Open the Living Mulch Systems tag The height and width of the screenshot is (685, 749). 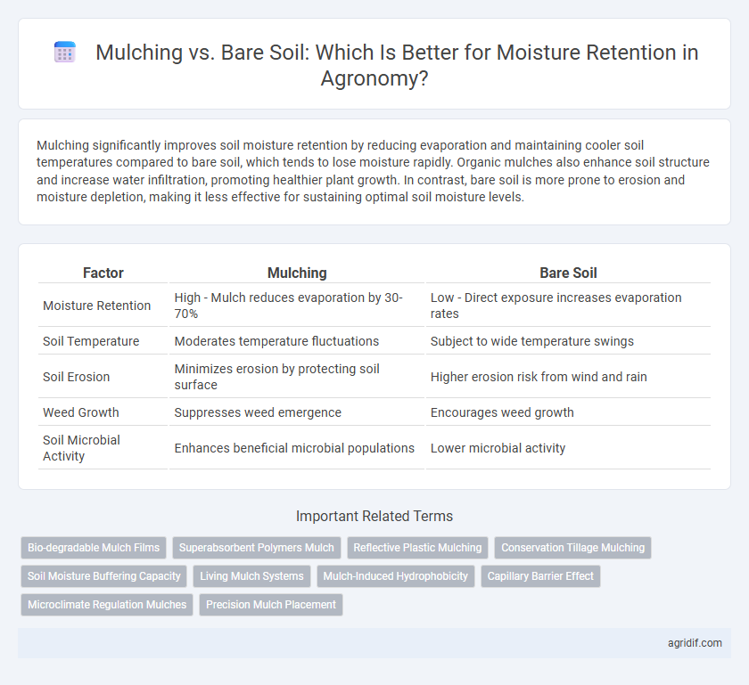(251, 576)
